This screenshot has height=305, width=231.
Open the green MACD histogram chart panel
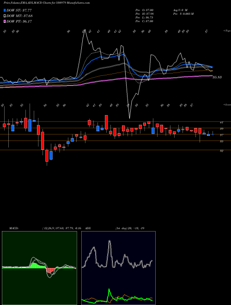(39, 268)
